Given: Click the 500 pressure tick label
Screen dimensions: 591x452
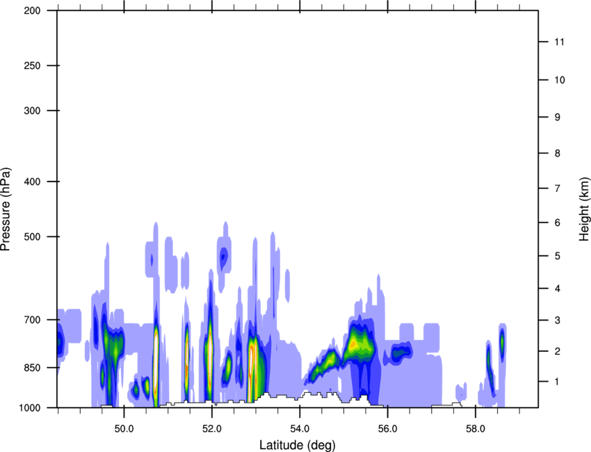Looking at the screenshot, I should click(x=32, y=236).
